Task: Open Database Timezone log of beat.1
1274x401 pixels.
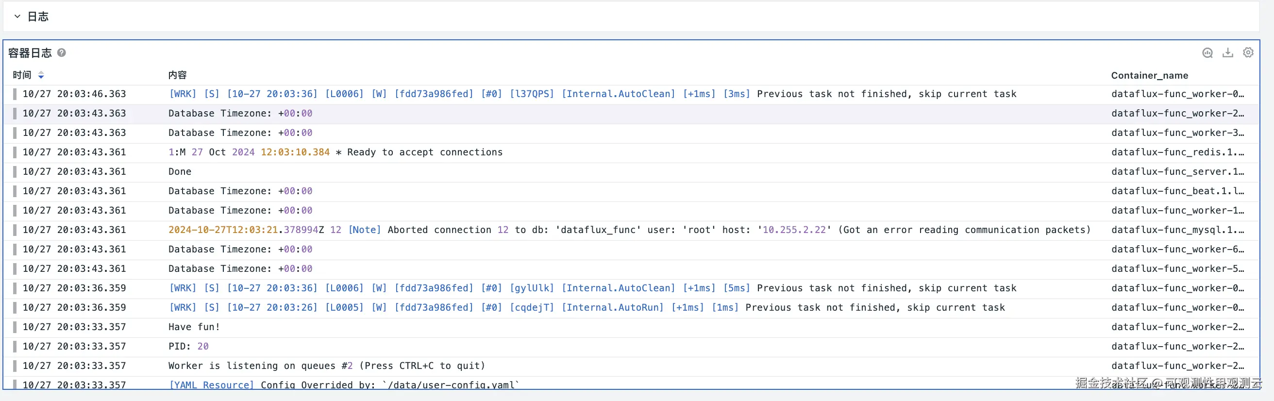Action: point(240,191)
